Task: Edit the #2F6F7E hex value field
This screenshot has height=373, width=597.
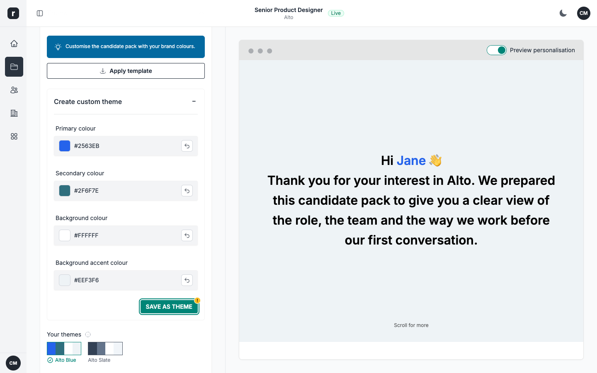Action: coord(126,191)
